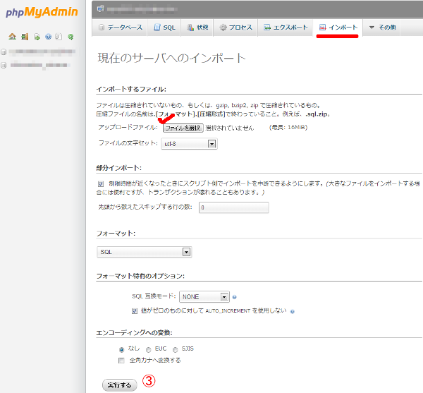Open the file character set utf-8 dropdown
Screen dimensions: 423x393
(x=189, y=144)
